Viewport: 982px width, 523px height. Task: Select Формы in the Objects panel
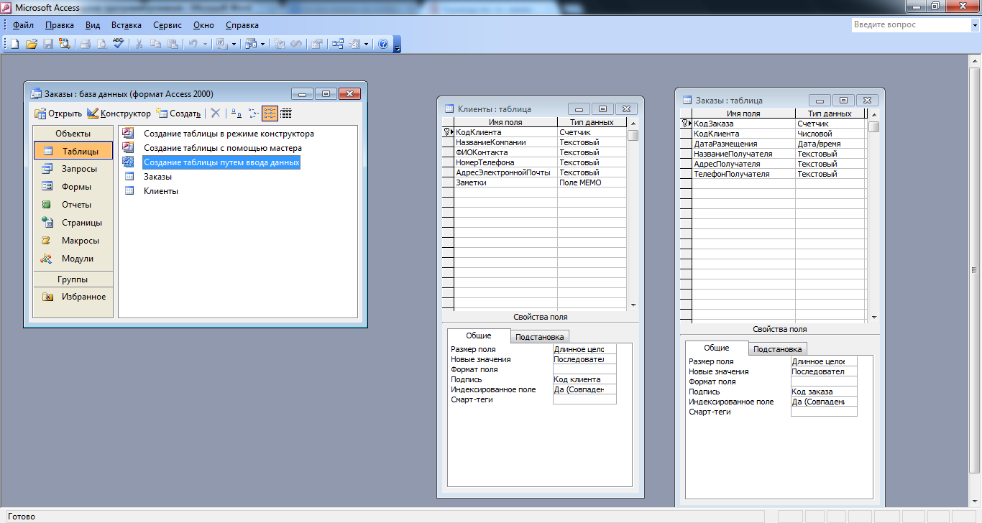tap(73, 187)
